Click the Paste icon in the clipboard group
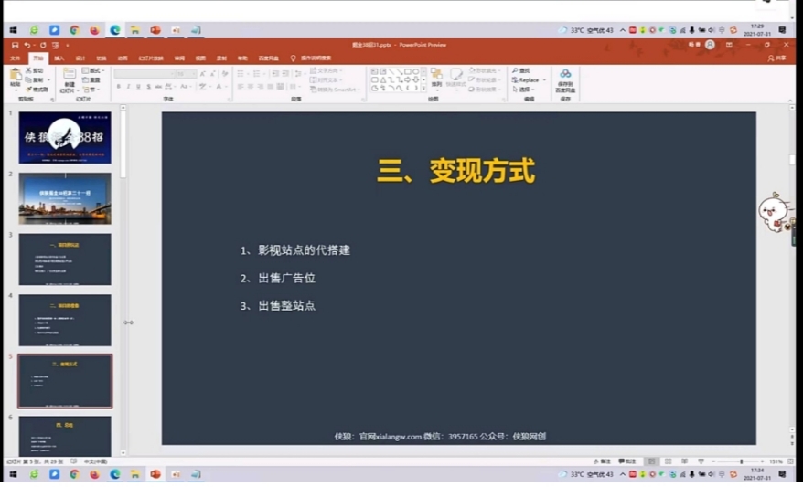This screenshot has height=487, width=803. [15, 76]
